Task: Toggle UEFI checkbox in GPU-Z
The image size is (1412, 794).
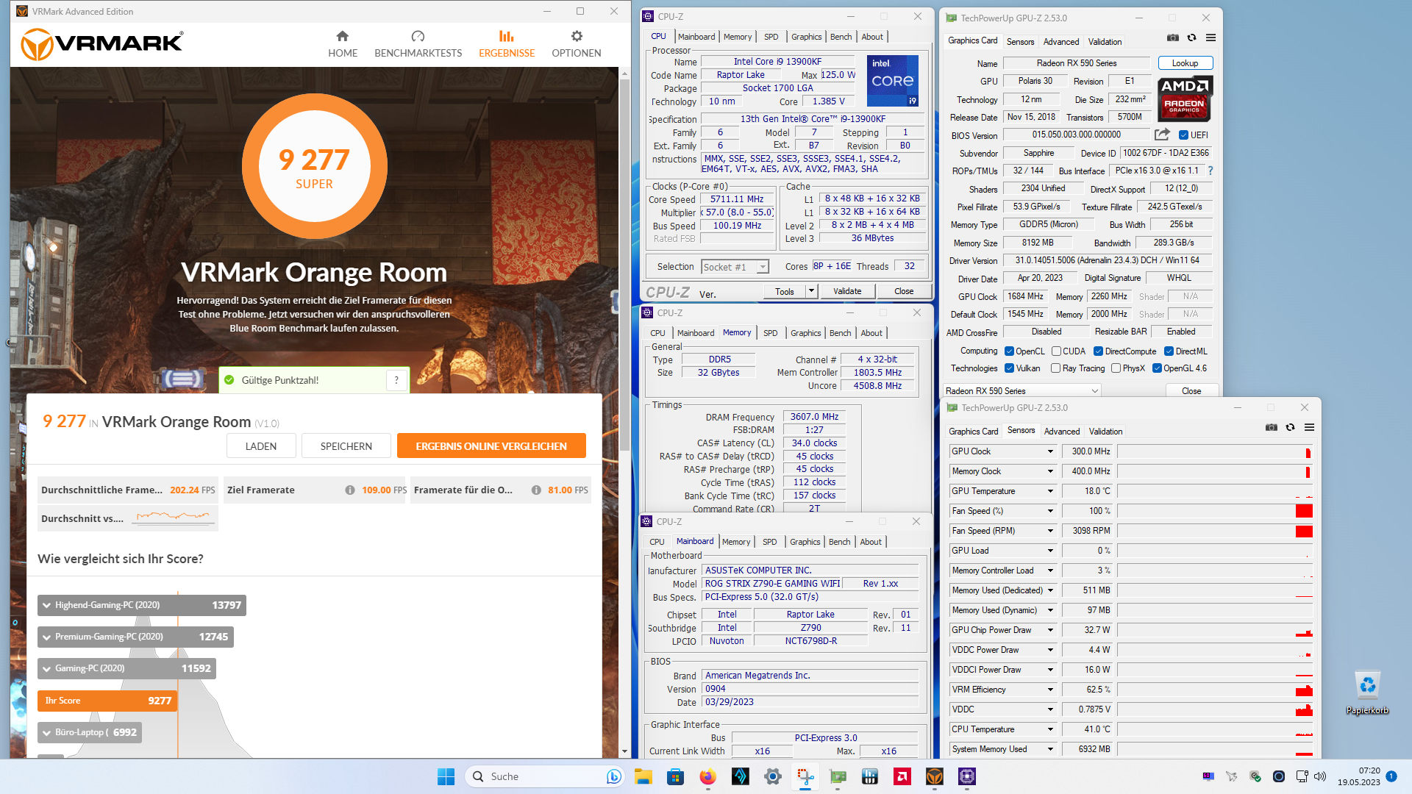Action: (1183, 135)
